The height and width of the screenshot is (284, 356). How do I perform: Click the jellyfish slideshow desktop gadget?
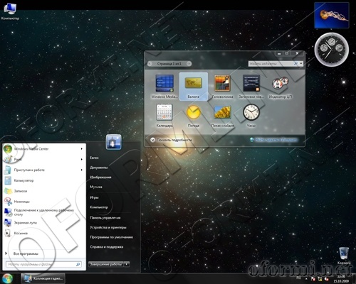pos(332,15)
